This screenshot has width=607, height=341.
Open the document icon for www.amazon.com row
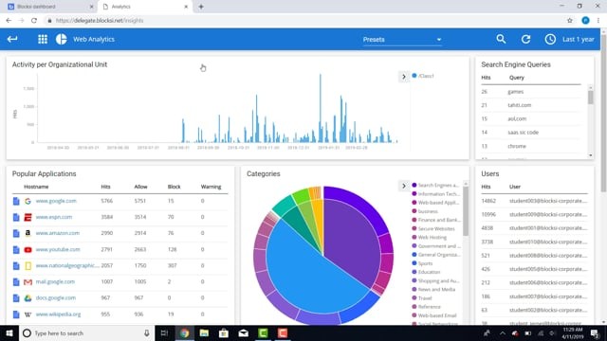16,233
